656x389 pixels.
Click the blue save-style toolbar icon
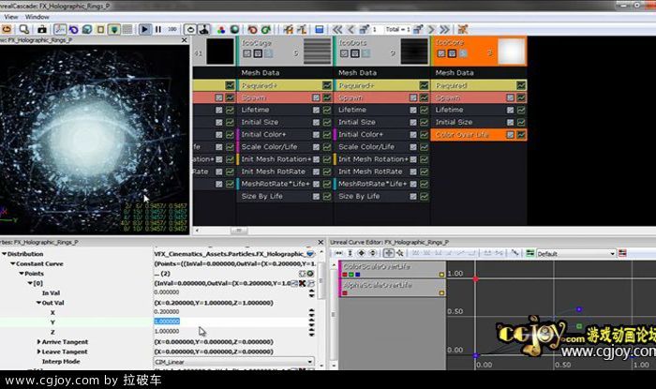pos(320,29)
